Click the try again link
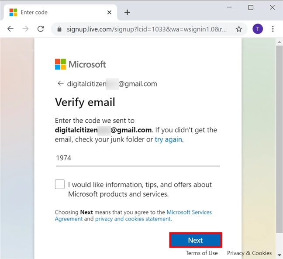This screenshot has height=259, width=283. 168,139
